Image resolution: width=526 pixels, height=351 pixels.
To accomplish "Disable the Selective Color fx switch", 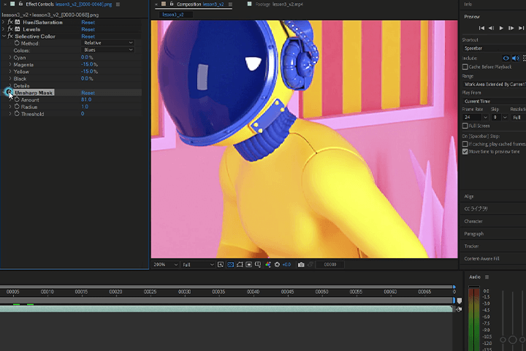I will click(x=10, y=37).
